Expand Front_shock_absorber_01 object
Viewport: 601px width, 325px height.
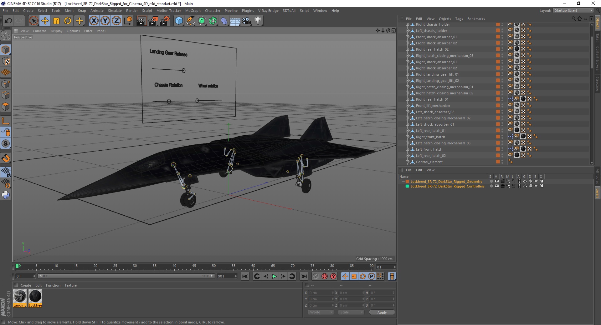(x=408, y=37)
